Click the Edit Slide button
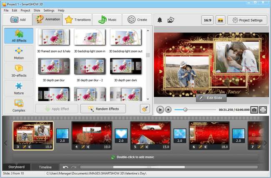The height and width of the screenshot is (178, 271). (211, 98)
